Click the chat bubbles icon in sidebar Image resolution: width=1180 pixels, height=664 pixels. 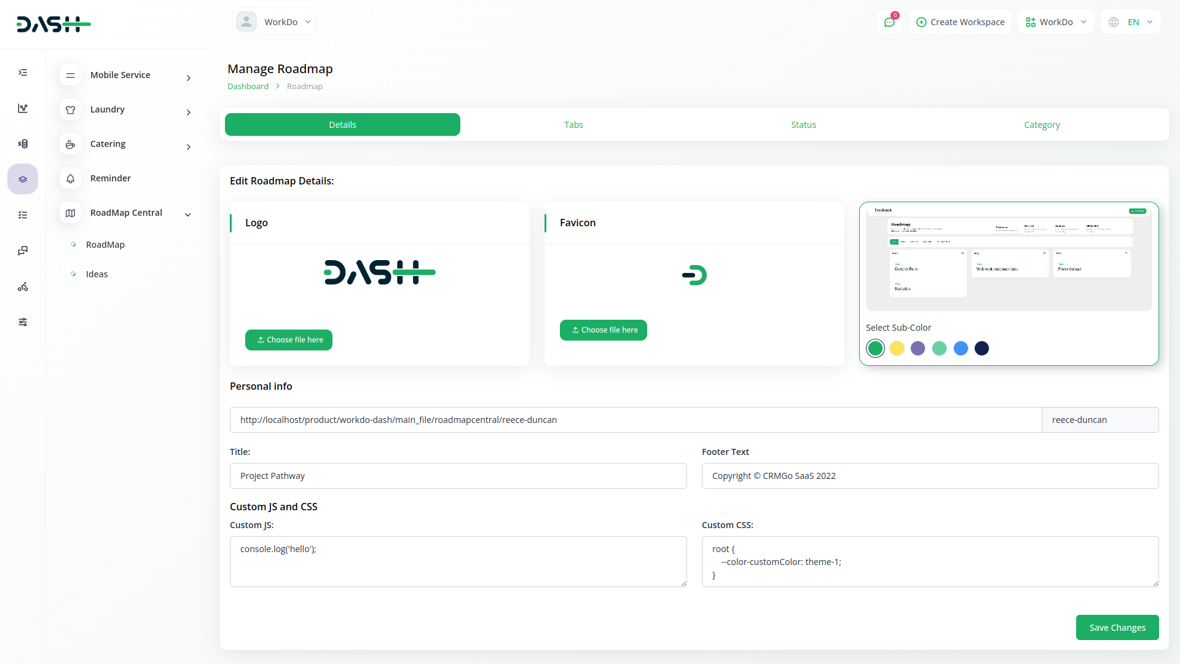[23, 251]
